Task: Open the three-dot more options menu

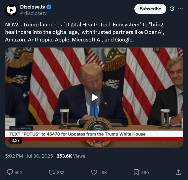Action: click(x=180, y=9)
